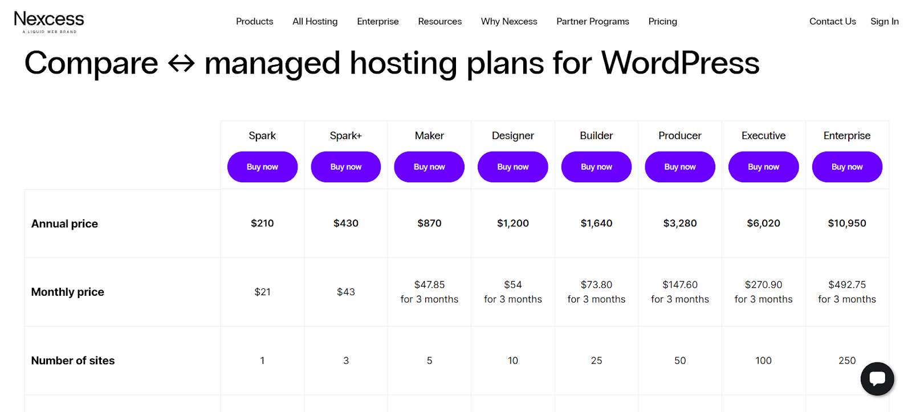912x412 pixels.
Task: Buy the Executive plan
Action: (x=763, y=167)
